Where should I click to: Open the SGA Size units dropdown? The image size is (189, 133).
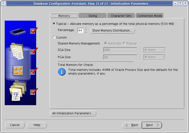coord(154,50)
